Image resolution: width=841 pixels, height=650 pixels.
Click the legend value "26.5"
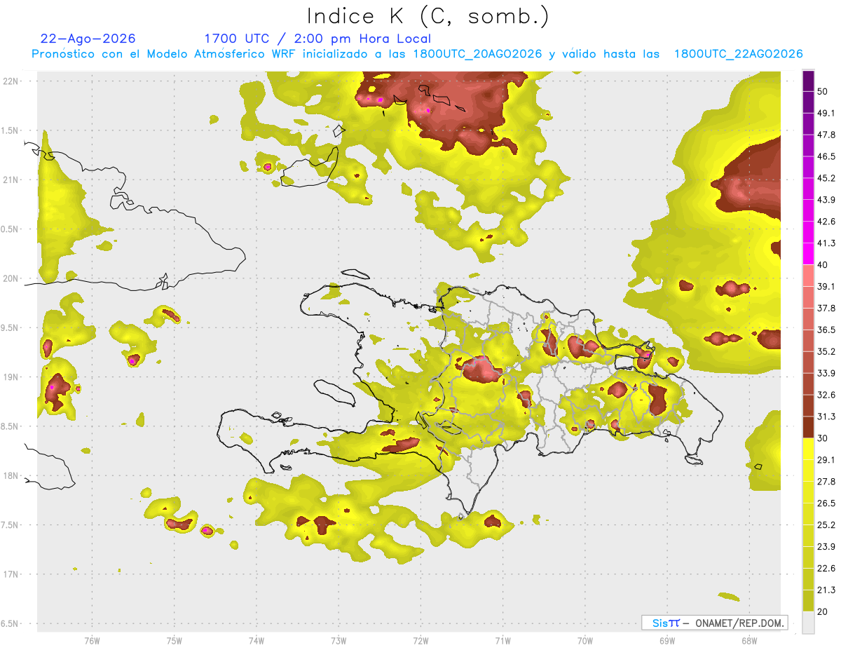[826, 503]
